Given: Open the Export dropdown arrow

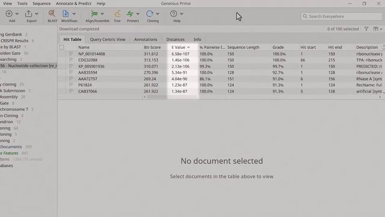Looking at the screenshot, I should (x=37, y=14).
